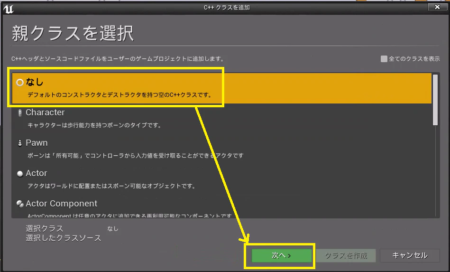Close the C++ クラスを追加 dialog
Screen dimensions: 450x272
(x=437, y=7)
